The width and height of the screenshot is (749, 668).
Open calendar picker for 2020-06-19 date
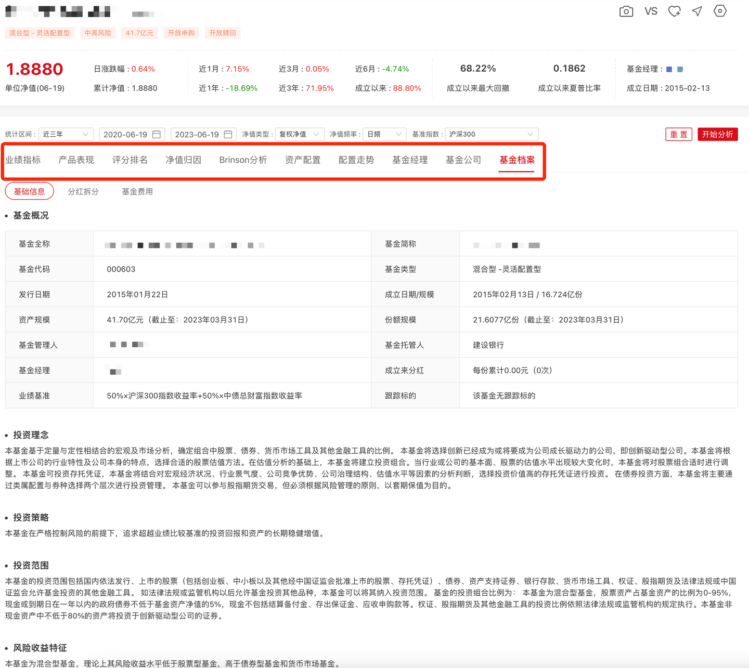(x=157, y=134)
